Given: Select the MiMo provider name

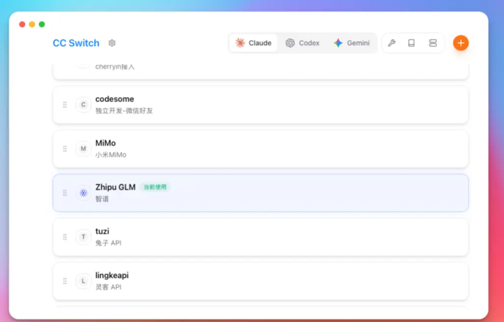Looking at the screenshot, I should [x=105, y=143].
